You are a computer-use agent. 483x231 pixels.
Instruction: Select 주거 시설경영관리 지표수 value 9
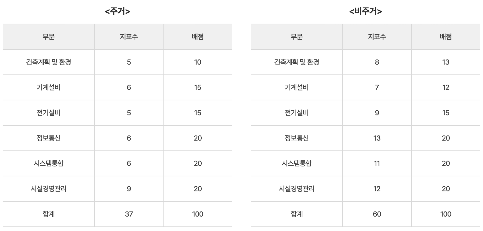tap(129, 189)
